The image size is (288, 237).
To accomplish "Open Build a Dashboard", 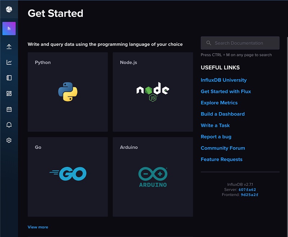I will pyautogui.click(x=222, y=114).
